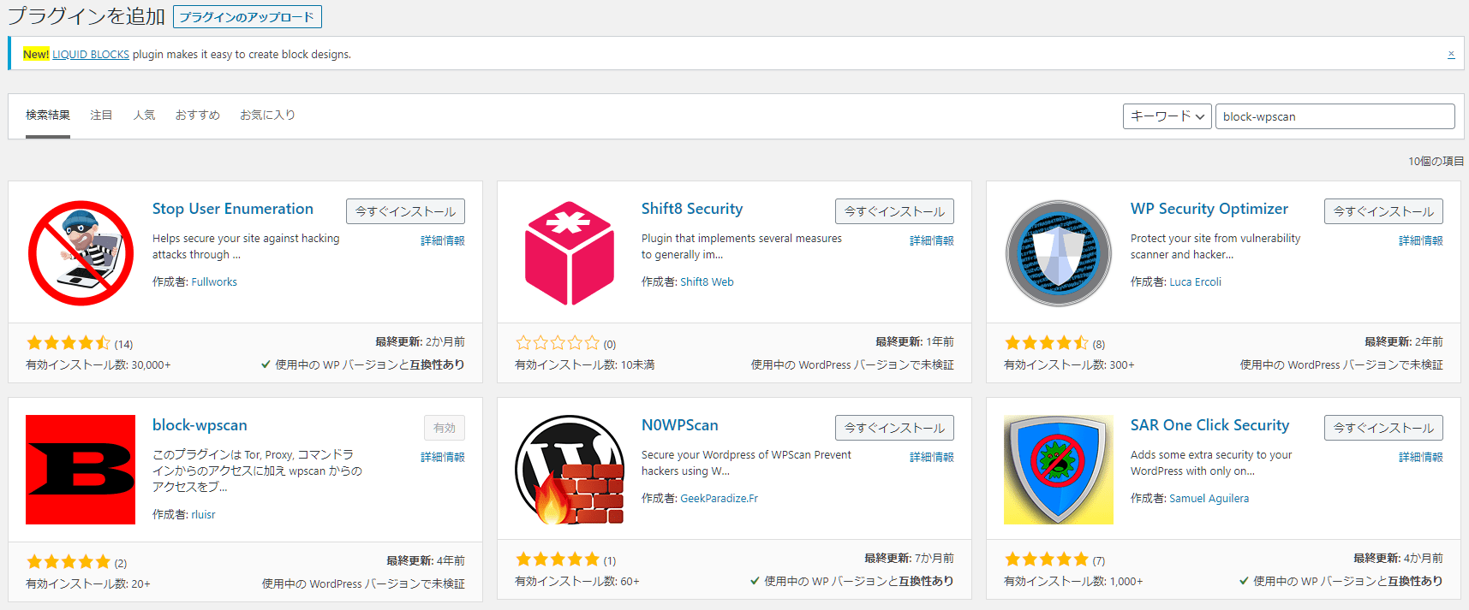Image resolution: width=1469 pixels, height=610 pixels.
Task: Click the block-wpscan red B icon
Action: click(x=81, y=470)
